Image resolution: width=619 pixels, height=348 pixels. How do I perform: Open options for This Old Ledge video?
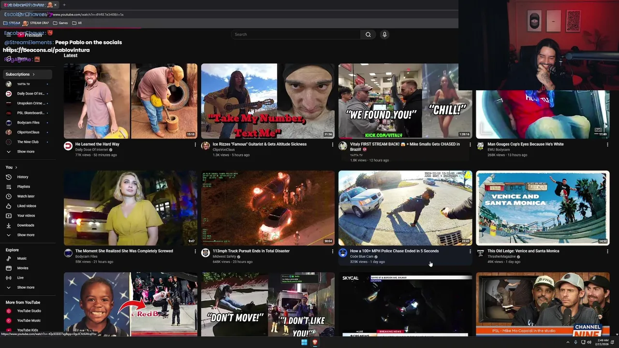pyautogui.click(x=607, y=251)
